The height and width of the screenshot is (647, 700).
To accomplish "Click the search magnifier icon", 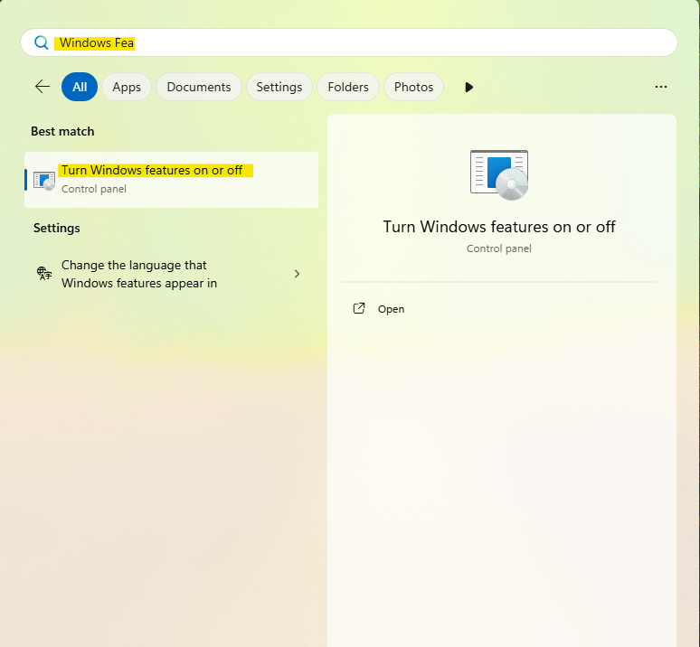I will click(41, 42).
